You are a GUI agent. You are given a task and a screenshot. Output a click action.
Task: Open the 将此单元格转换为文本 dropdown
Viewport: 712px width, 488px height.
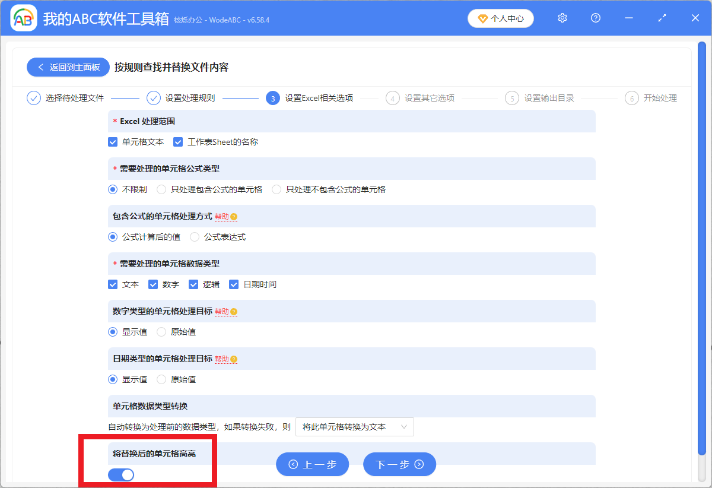point(354,426)
